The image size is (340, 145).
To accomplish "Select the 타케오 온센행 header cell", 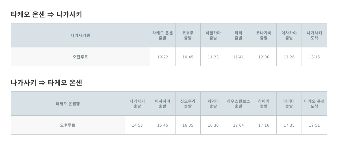I will [68, 104].
